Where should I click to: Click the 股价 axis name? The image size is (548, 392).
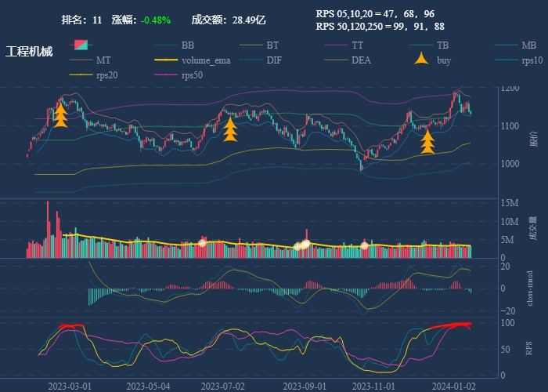[x=534, y=139]
